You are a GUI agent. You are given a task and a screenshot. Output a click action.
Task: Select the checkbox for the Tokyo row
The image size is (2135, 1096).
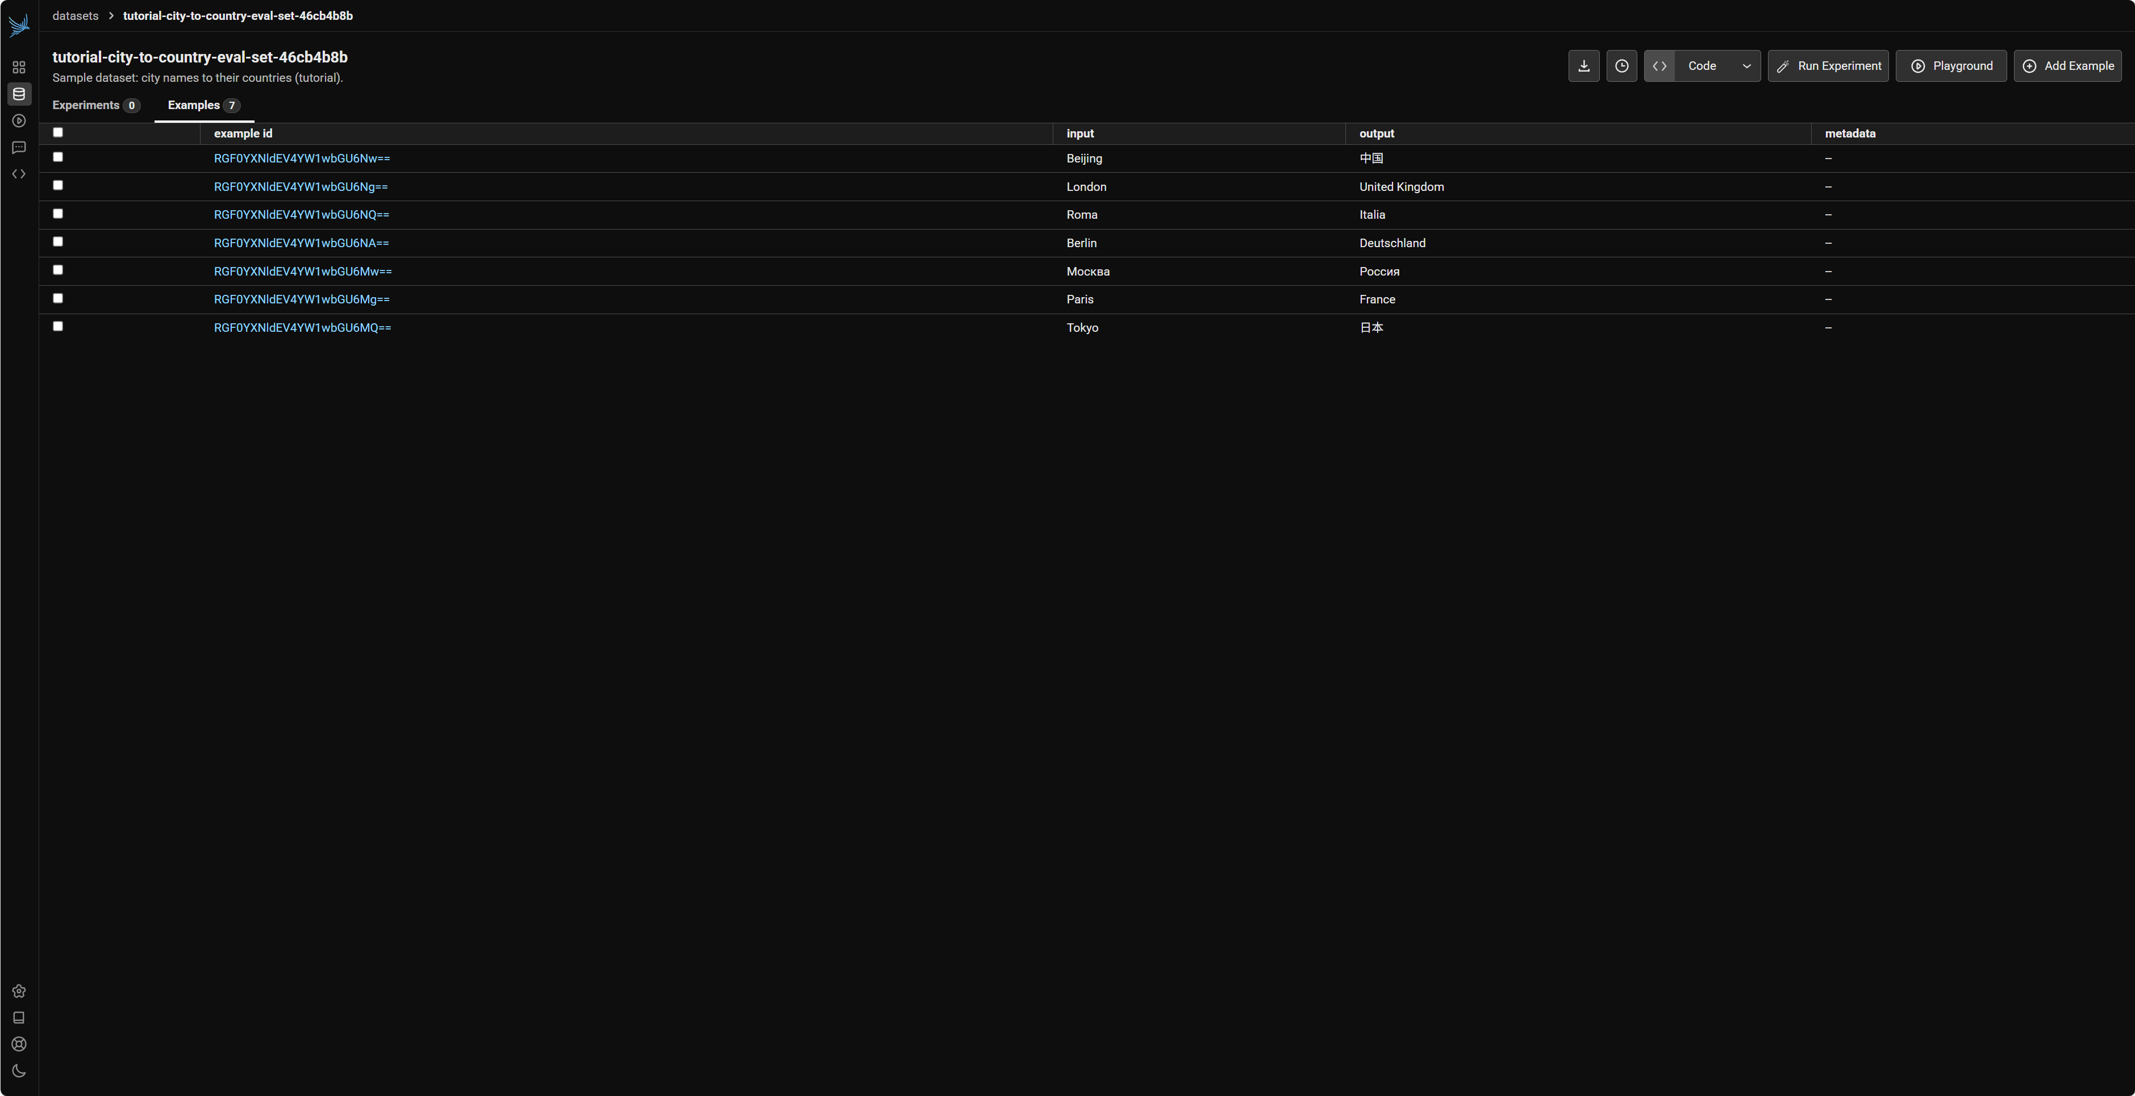tap(58, 326)
